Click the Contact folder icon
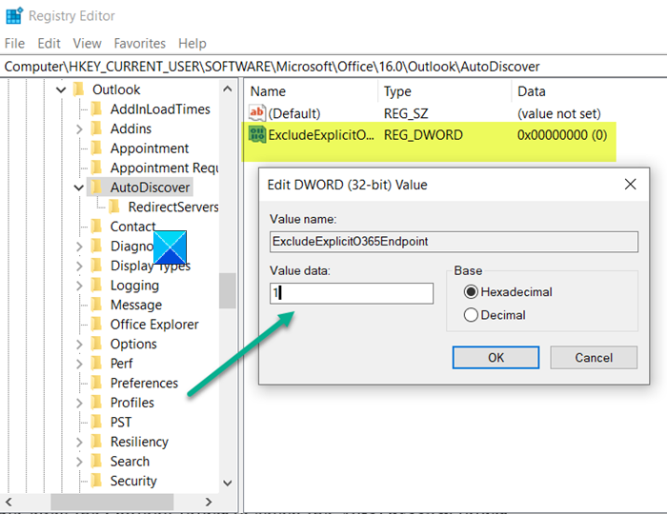The image size is (667, 514). click(97, 227)
